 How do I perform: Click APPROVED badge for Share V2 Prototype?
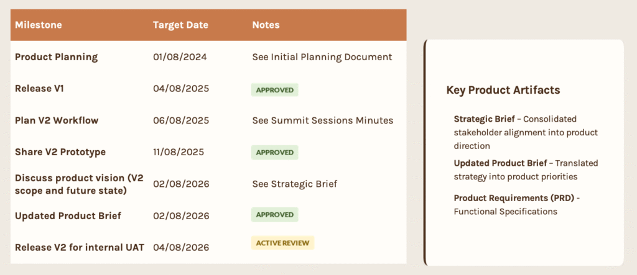pos(274,153)
